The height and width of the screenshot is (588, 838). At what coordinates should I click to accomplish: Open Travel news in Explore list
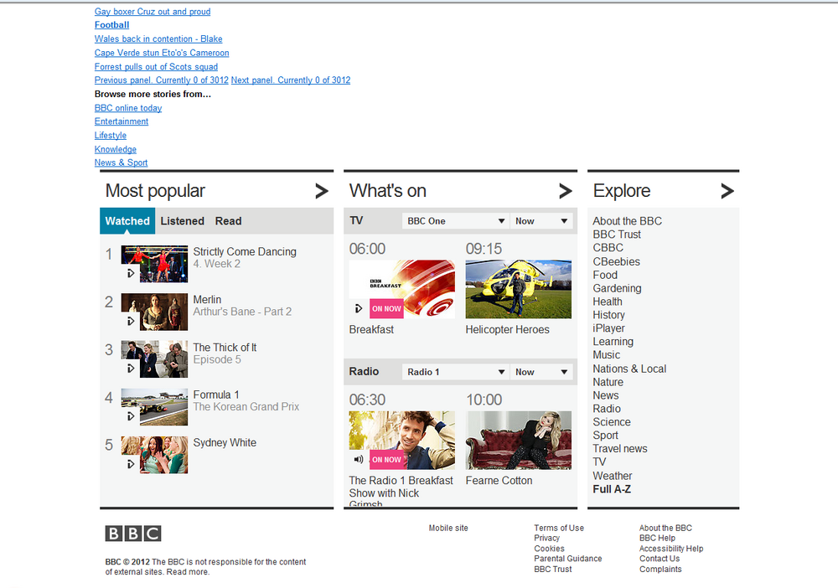click(x=620, y=449)
